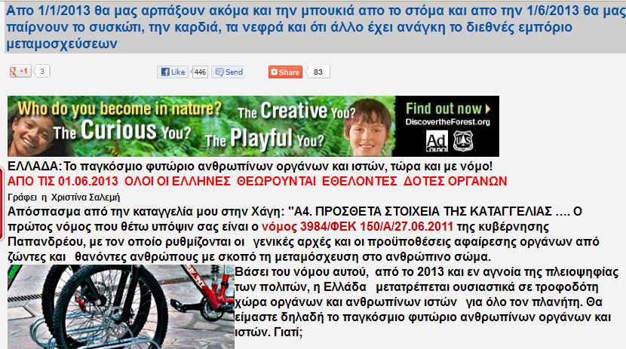Click the Google +1 count bubble showing 3

[41, 72]
